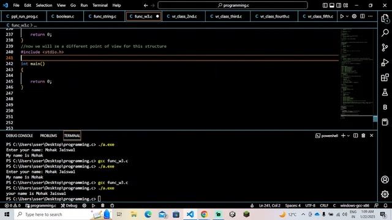392x220 pixels.
Task: Open the Run and Debug view
Action: point(385,62)
